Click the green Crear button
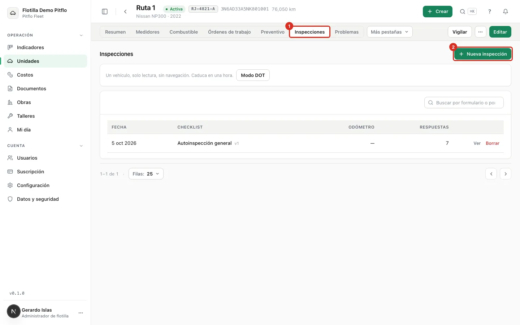 tap(438, 12)
